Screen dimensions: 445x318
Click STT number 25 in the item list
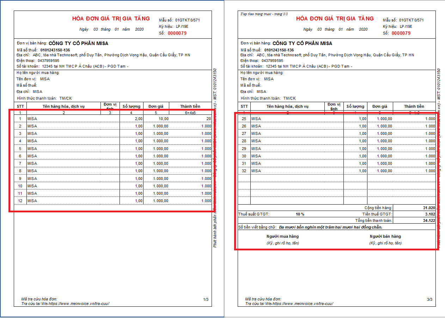[244, 119]
